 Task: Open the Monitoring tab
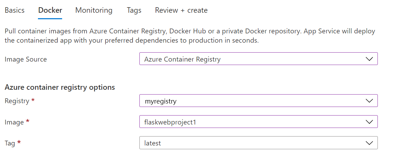pyautogui.click(x=94, y=10)
